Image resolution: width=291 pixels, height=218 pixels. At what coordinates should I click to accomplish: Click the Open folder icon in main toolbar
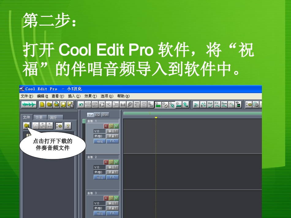point(49,105)
